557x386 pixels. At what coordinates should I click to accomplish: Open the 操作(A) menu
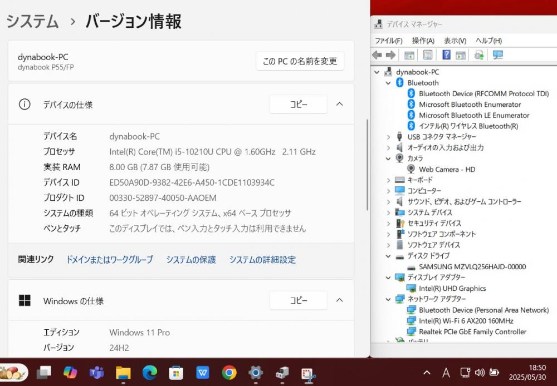[x=423, y=41]
